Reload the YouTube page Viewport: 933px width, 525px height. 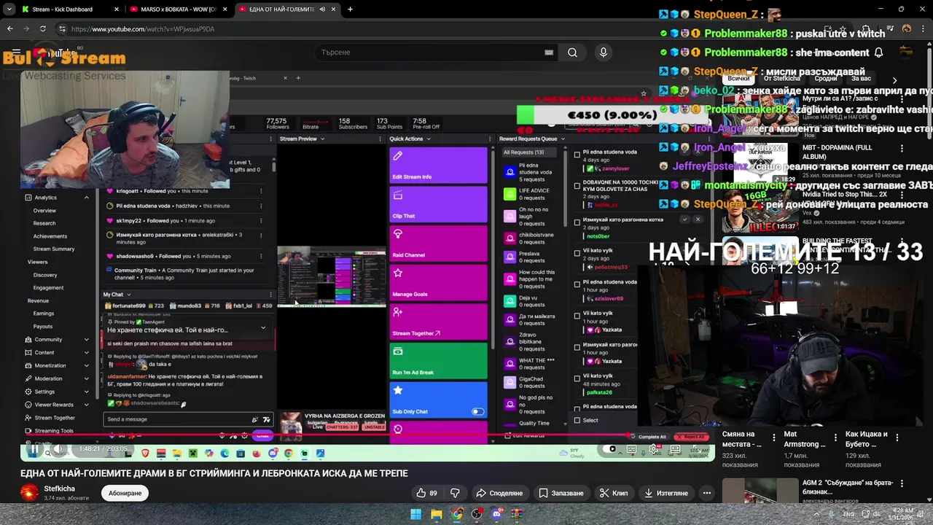click(x=43, y=29)
